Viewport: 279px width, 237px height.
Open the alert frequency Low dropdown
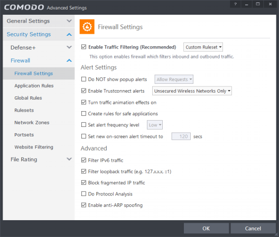(155, 125)
